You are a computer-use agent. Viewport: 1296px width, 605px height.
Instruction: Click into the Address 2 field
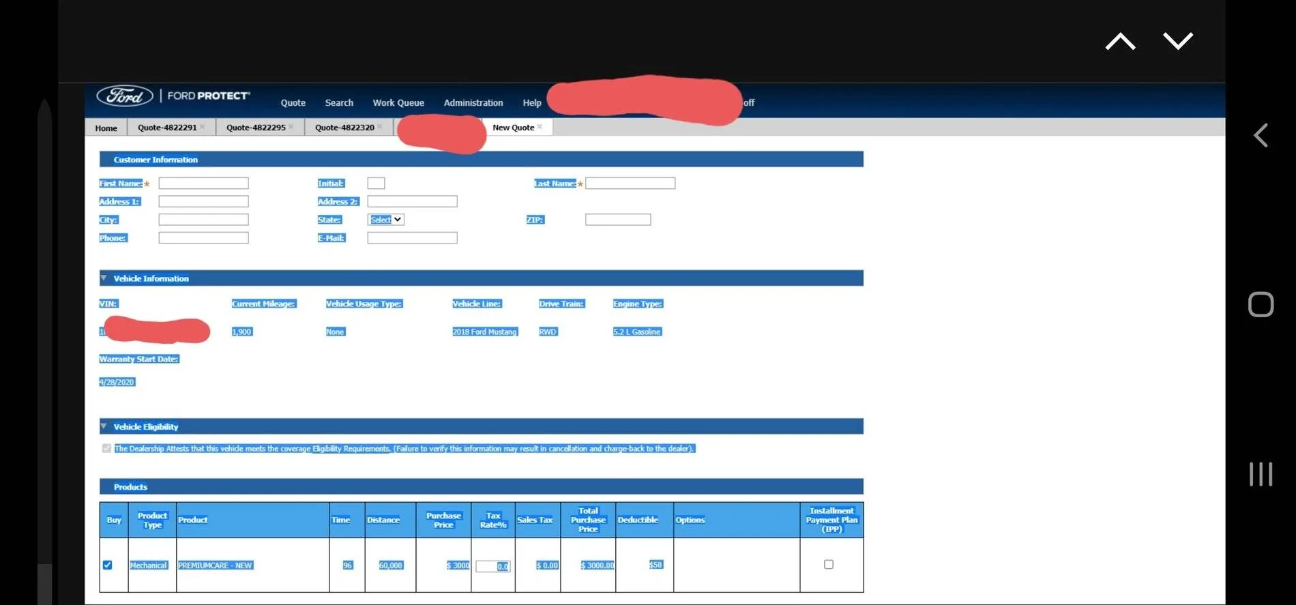(x=413, y=202)
